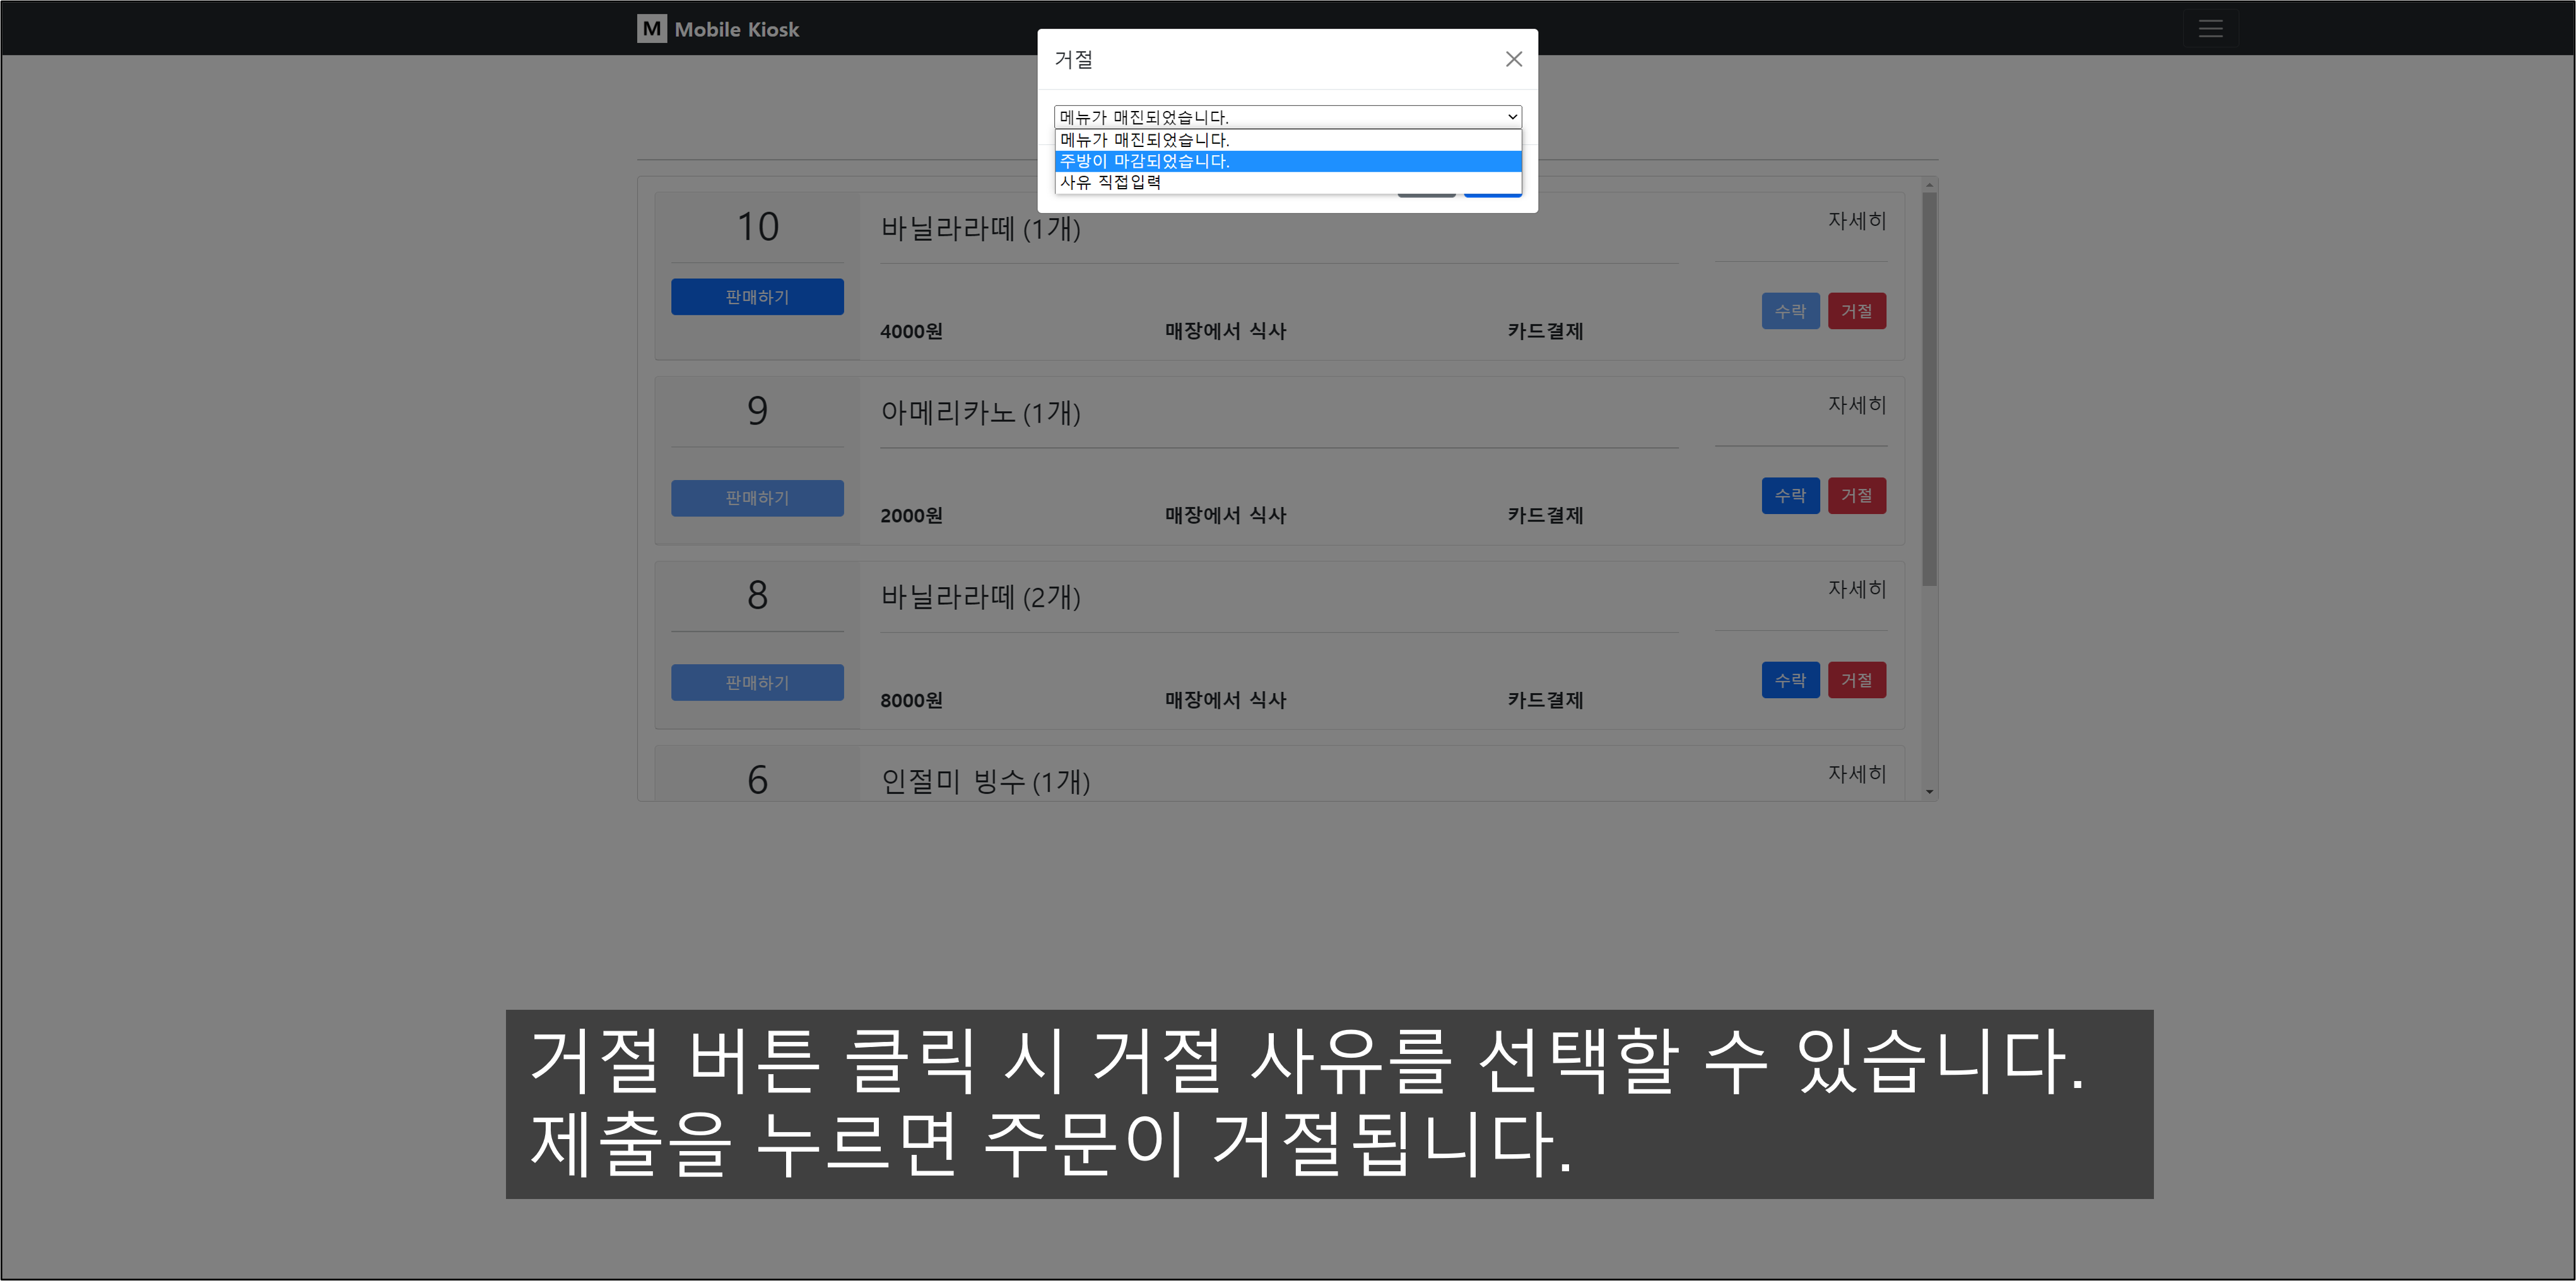
Task: Reject order 9 with 거절
Action: click(1857, 495)
